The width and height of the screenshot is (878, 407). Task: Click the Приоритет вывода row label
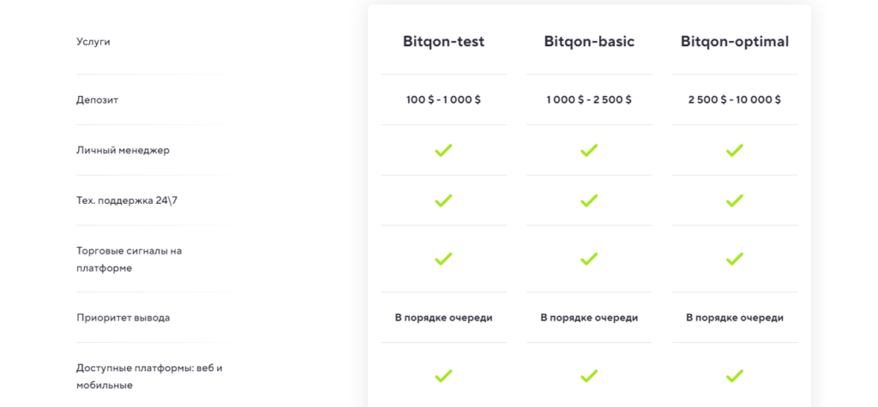point(123,317)
